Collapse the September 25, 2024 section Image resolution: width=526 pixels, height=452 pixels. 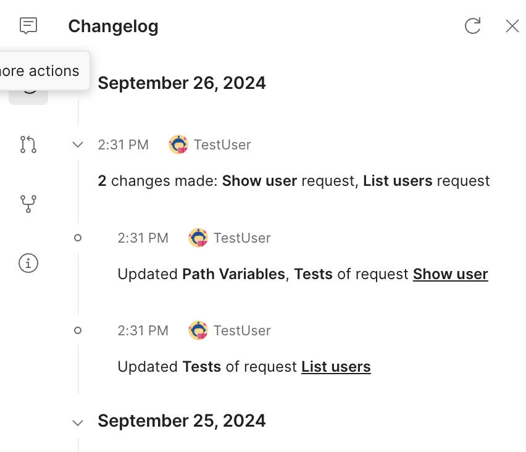pyautogui.click(x=78, y=423)
